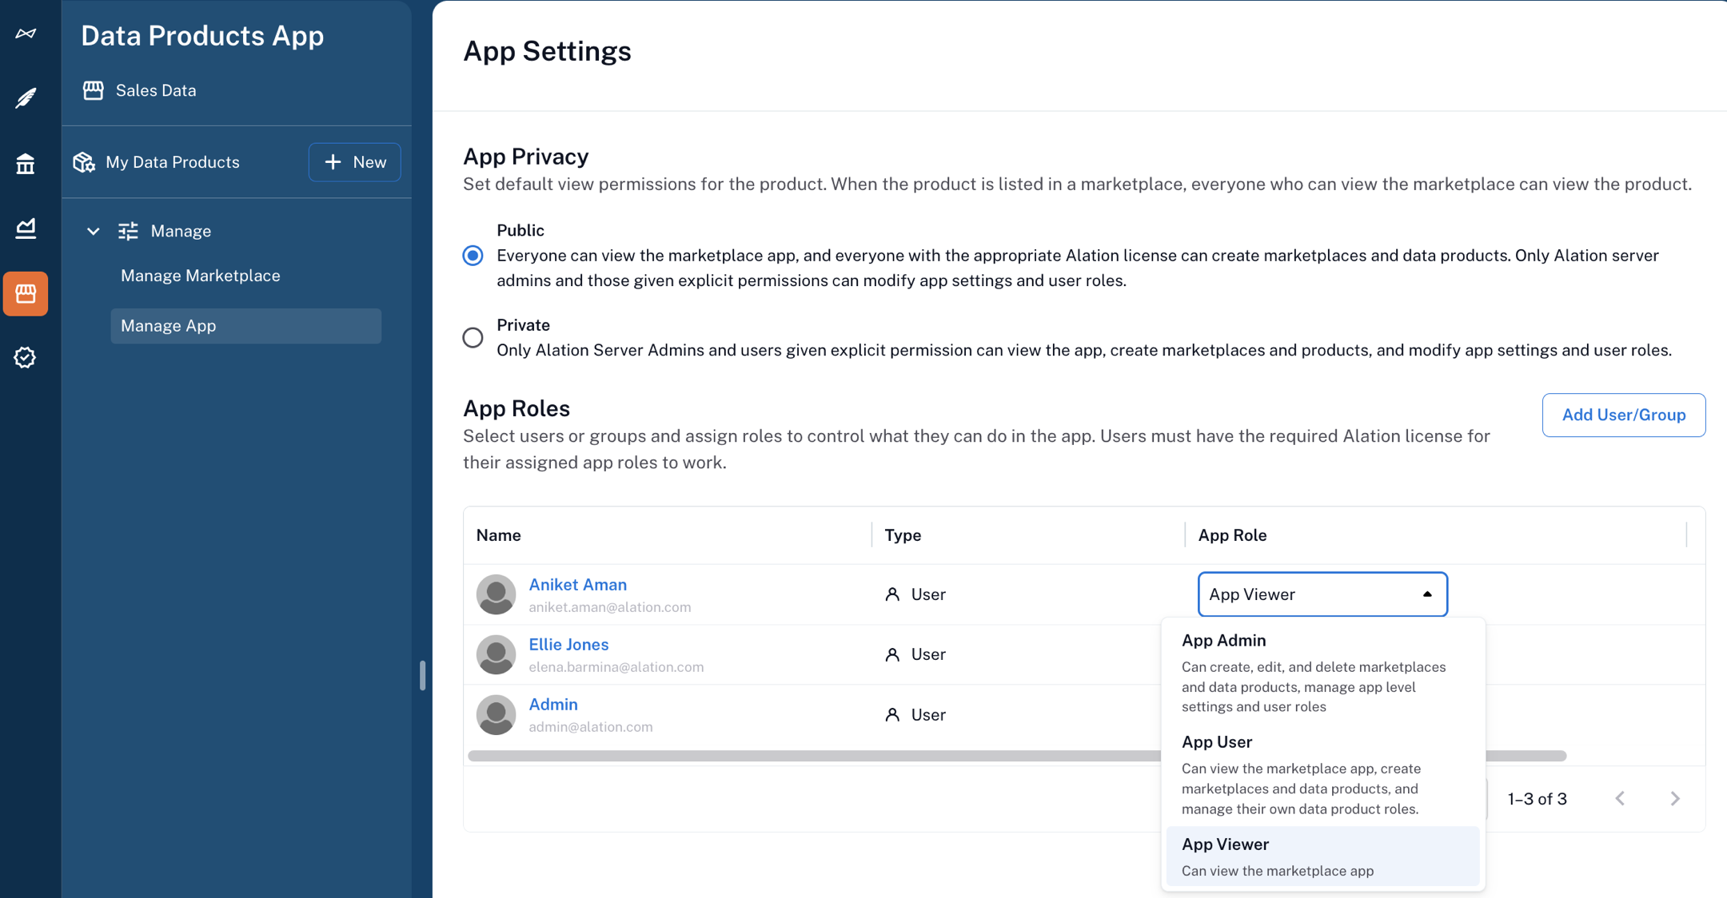1727x898 pixels.
Task: Choose the Private privacy option
Action: (473, 337)
